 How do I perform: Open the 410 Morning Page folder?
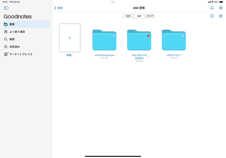pyautogui.click(x=104, y=40)
